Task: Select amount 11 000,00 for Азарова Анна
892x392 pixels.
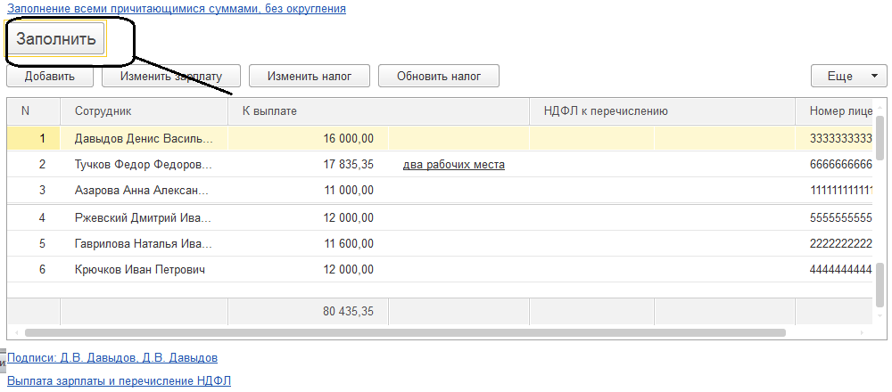Action: 348,190
